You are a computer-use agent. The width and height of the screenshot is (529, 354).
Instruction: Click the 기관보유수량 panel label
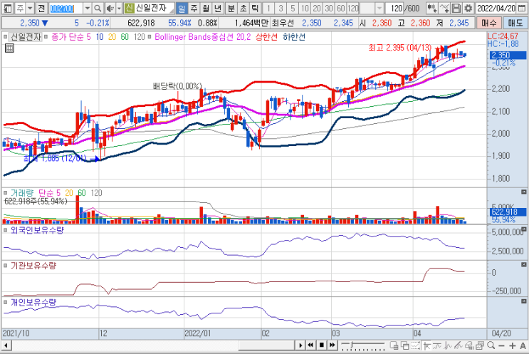33,266
